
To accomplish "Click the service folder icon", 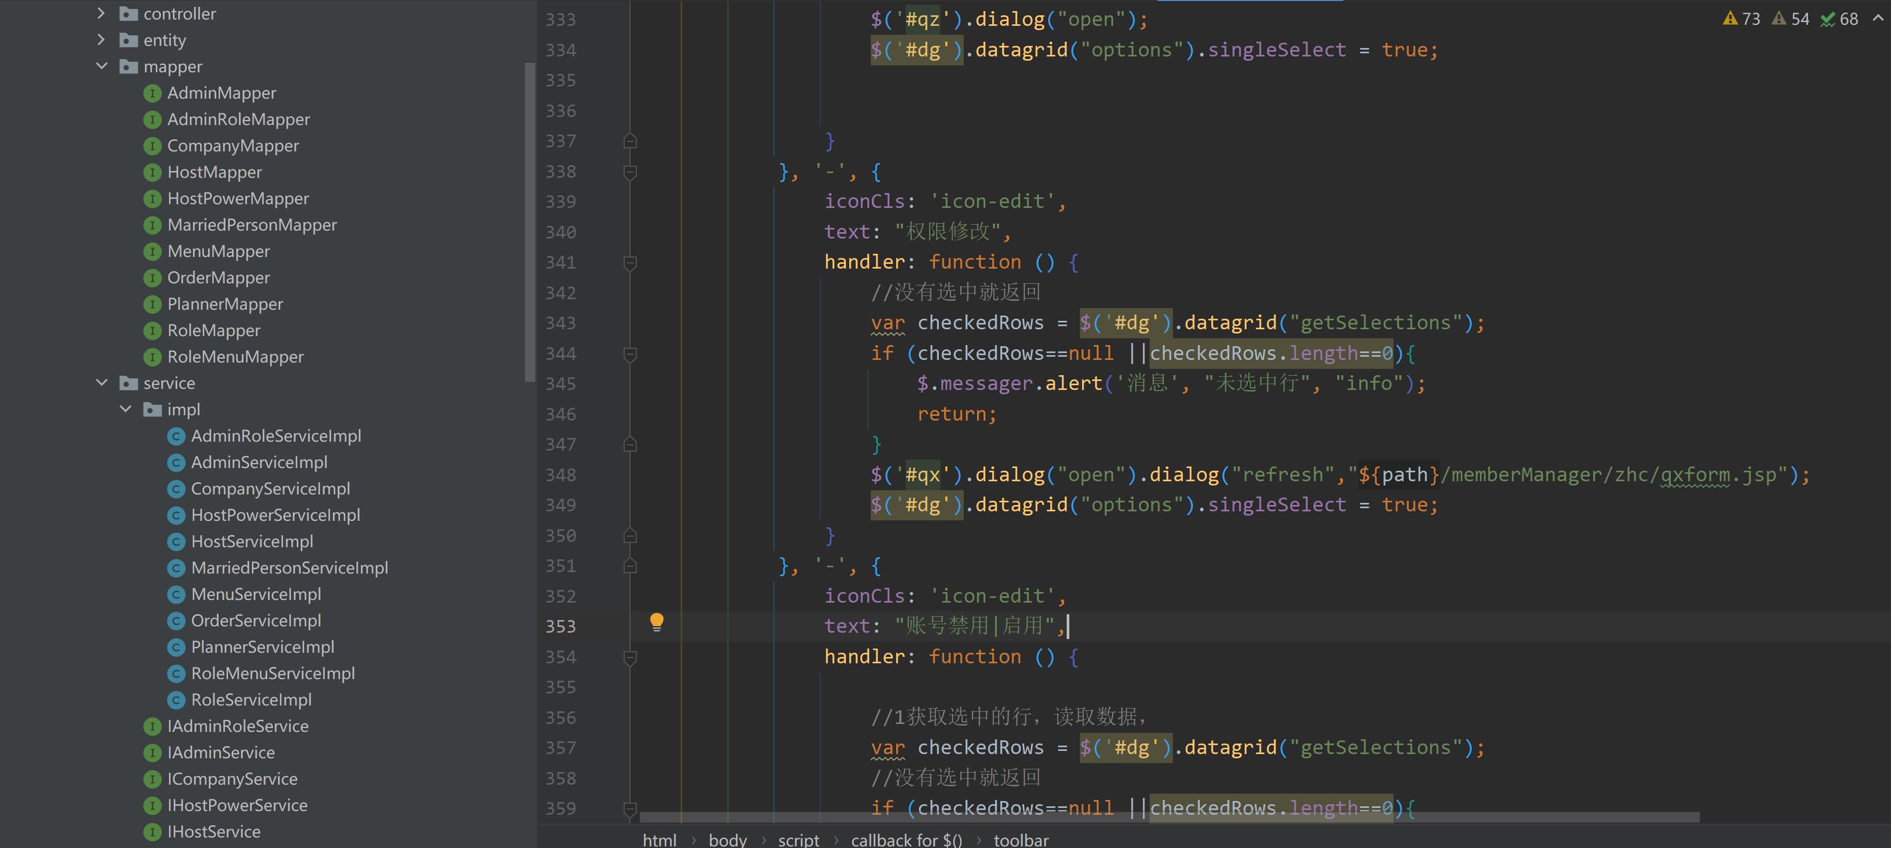I will [128, 383].
